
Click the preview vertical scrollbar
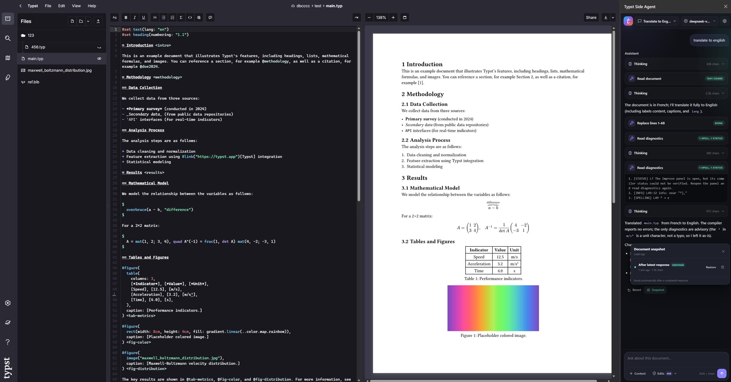click(613, 117)
